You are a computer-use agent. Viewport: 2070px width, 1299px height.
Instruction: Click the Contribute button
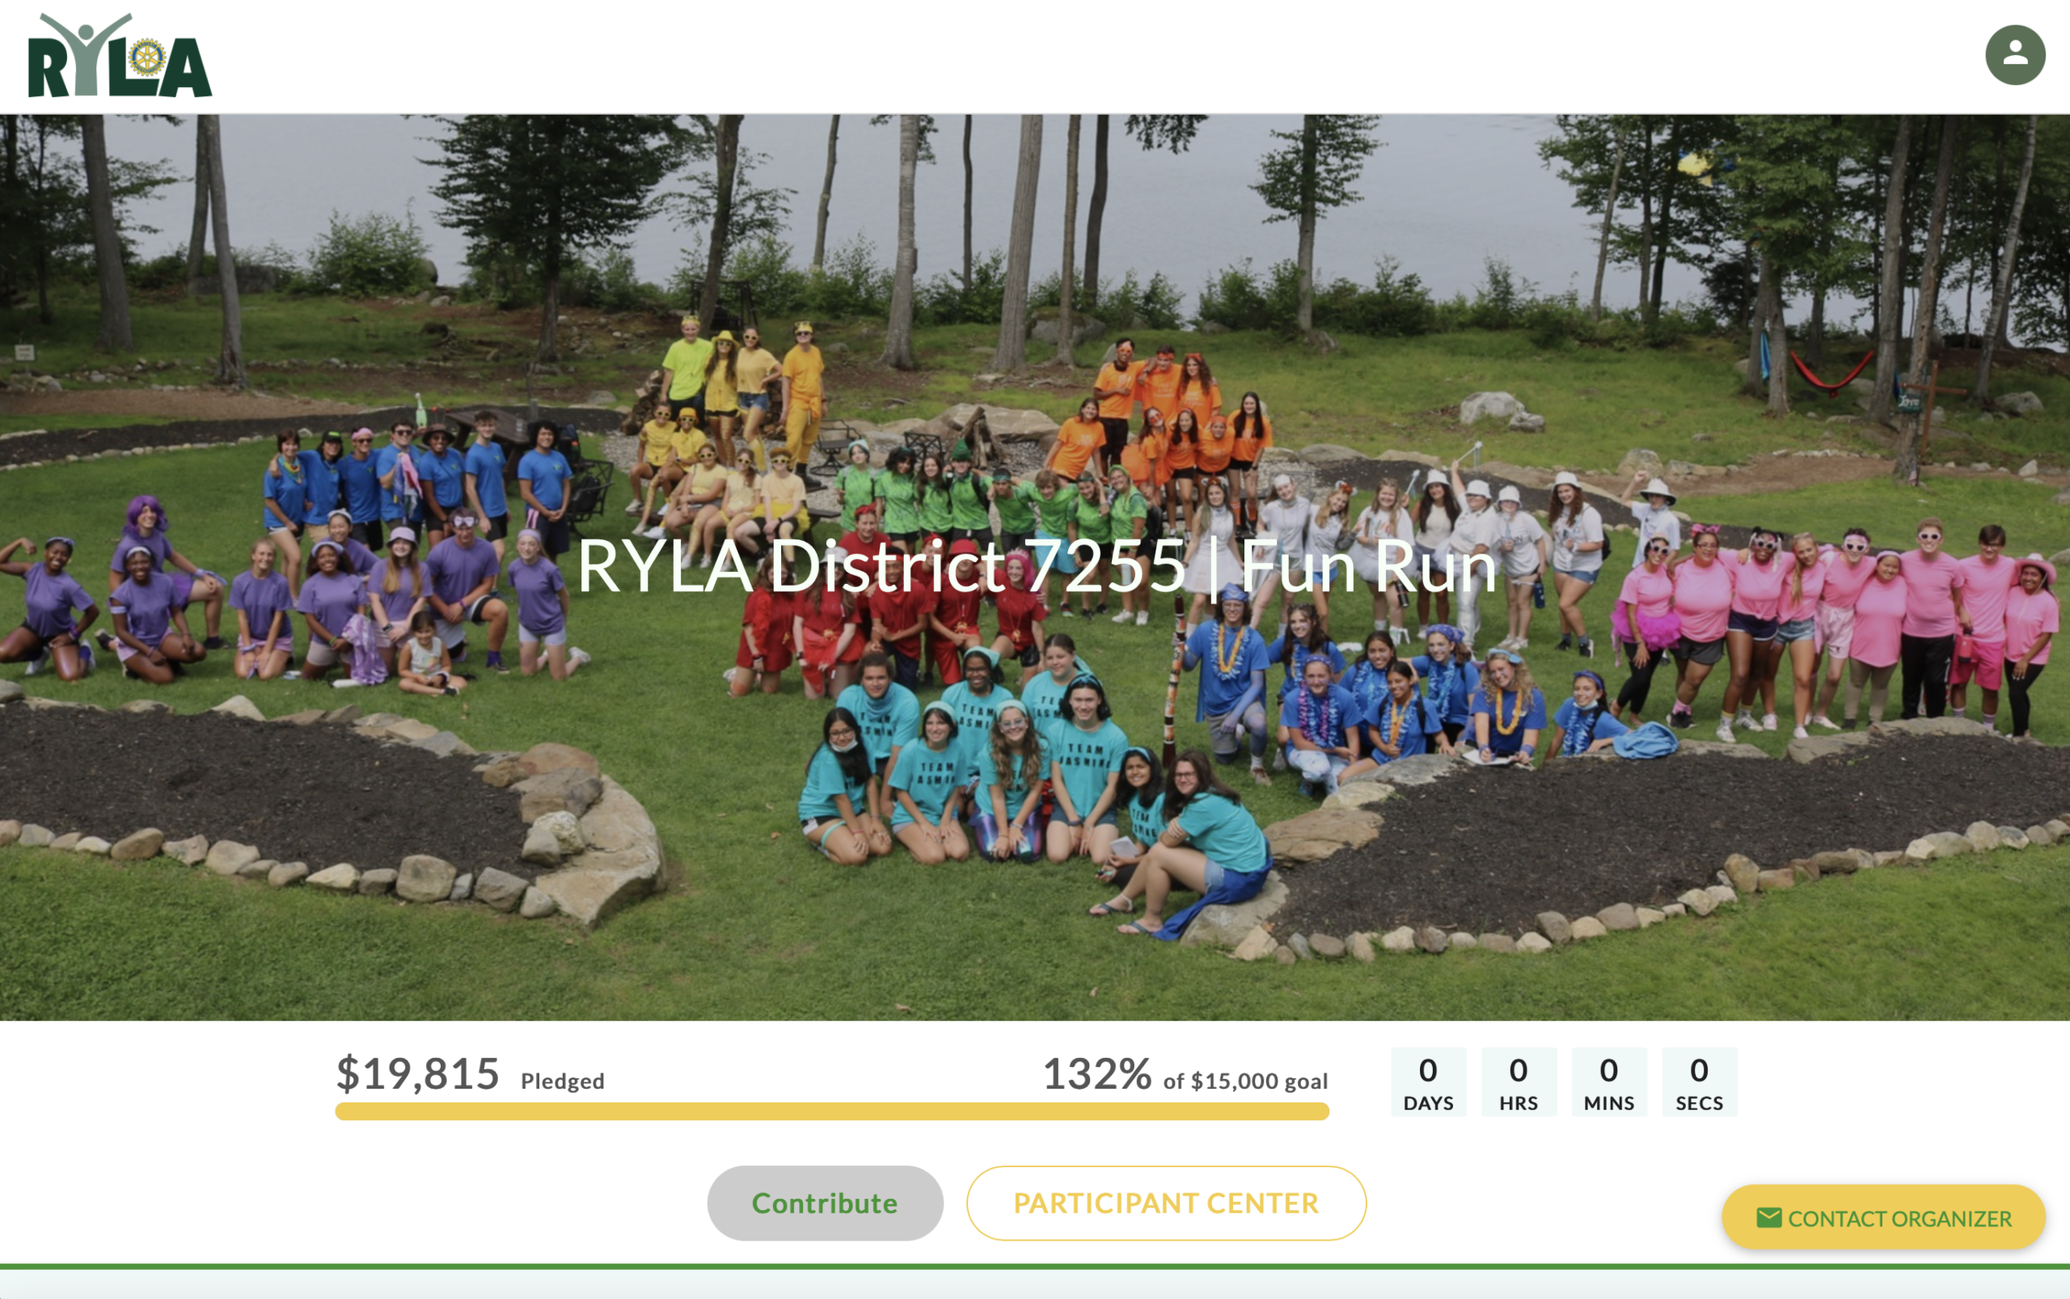[825, 1203]
